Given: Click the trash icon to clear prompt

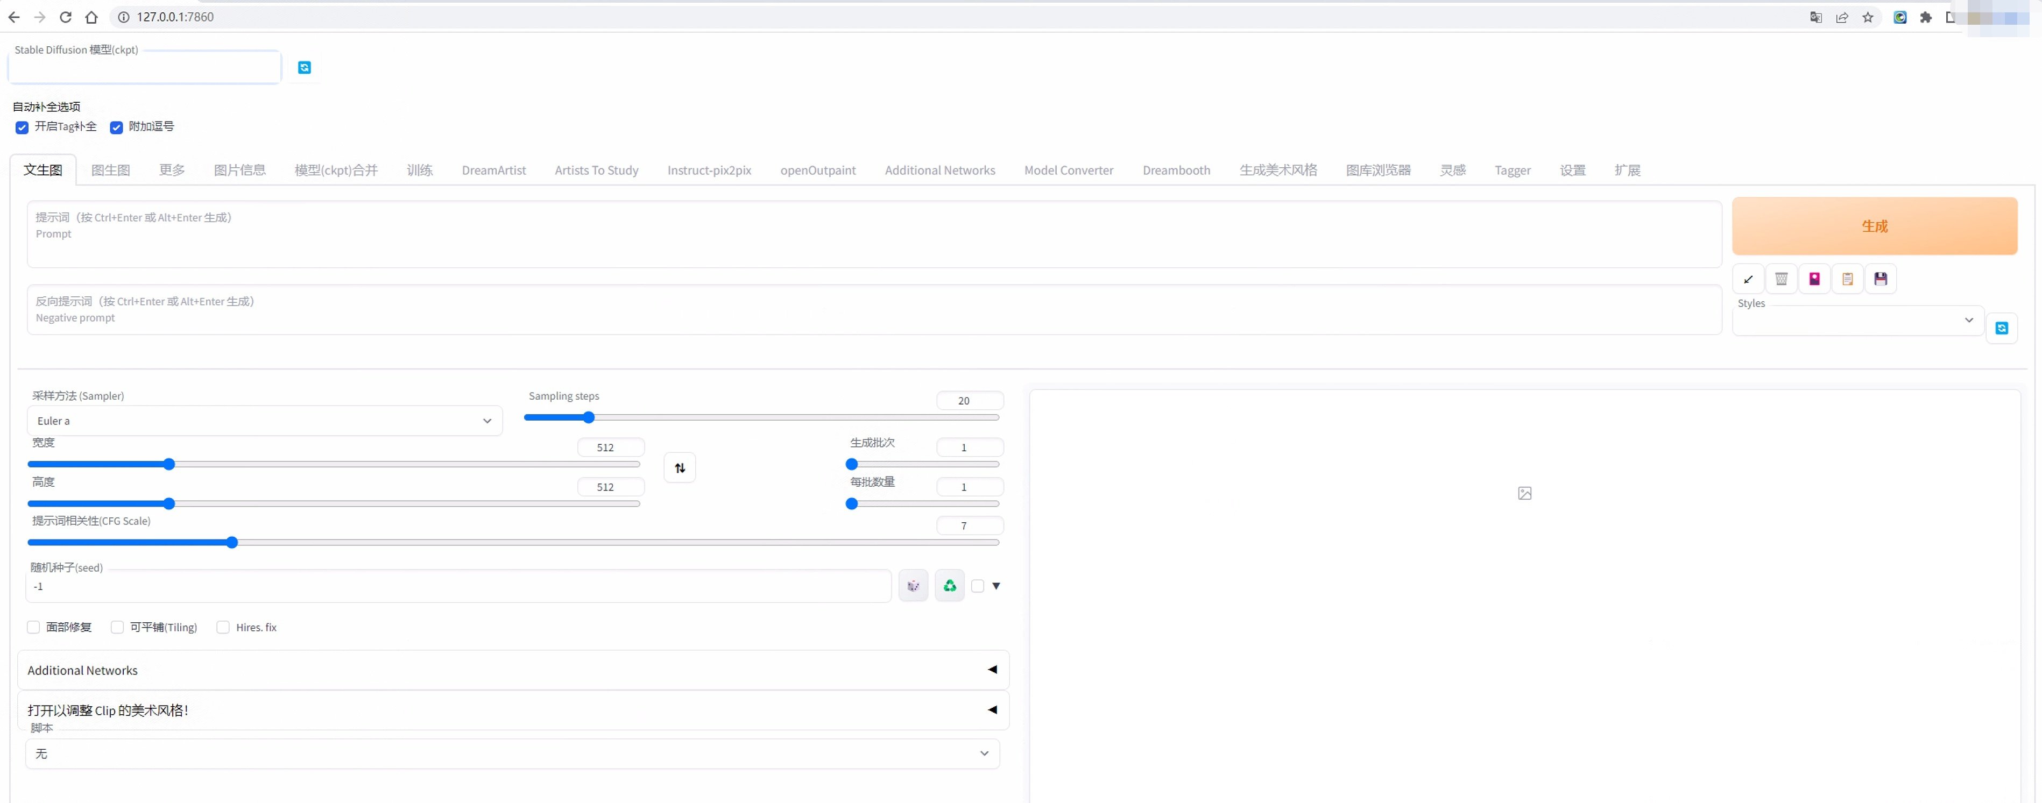Looking at the screenshot, I should point(1781,279).
